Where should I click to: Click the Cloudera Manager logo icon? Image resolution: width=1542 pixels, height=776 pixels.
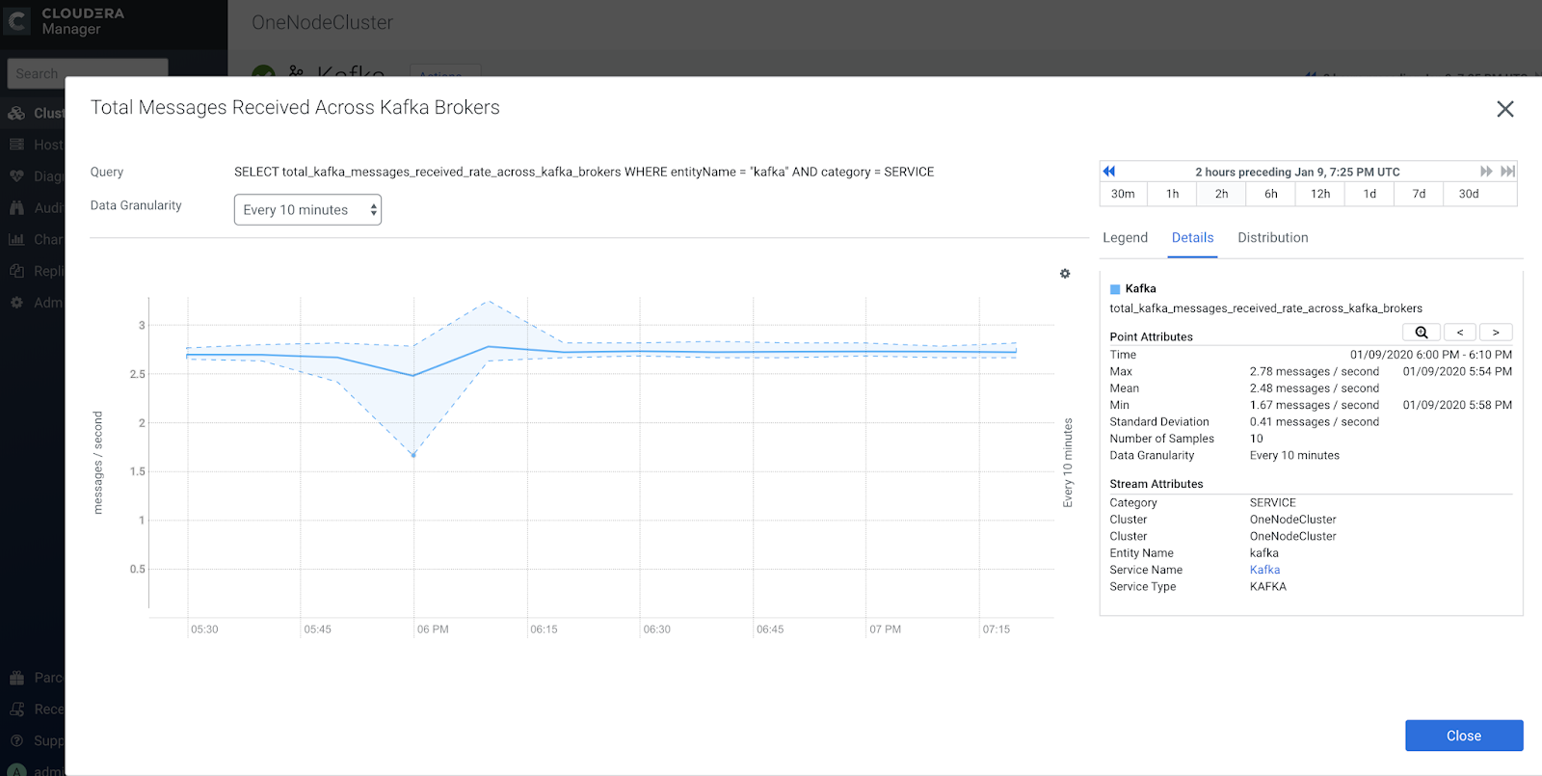17,20
